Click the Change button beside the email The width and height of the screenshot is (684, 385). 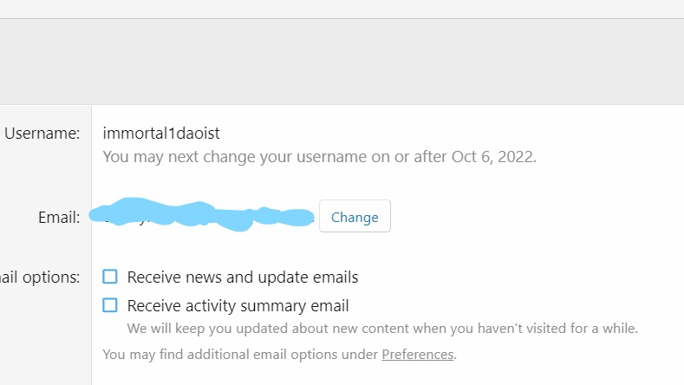click(x=355, y=217)
